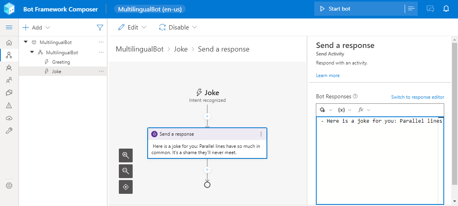
Task: Open Bot Responses speech bubble sidebar icon
Action: click(9, 93)
